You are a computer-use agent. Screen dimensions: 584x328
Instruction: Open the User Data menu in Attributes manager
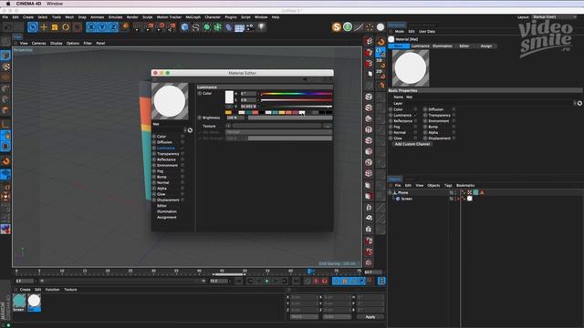click(x=427, y=32)
